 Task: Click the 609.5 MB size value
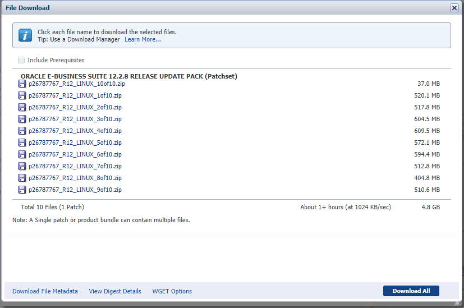(427, 131)
